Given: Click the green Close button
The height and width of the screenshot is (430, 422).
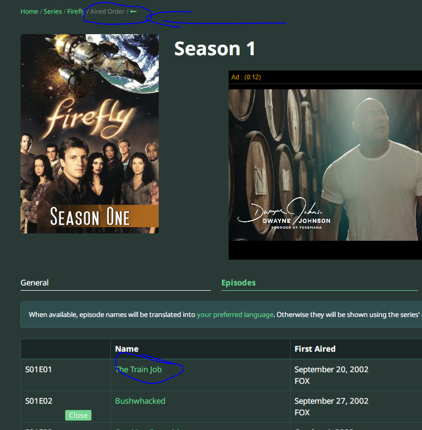Looking at the screenshot, I should (x=78, y=415).
